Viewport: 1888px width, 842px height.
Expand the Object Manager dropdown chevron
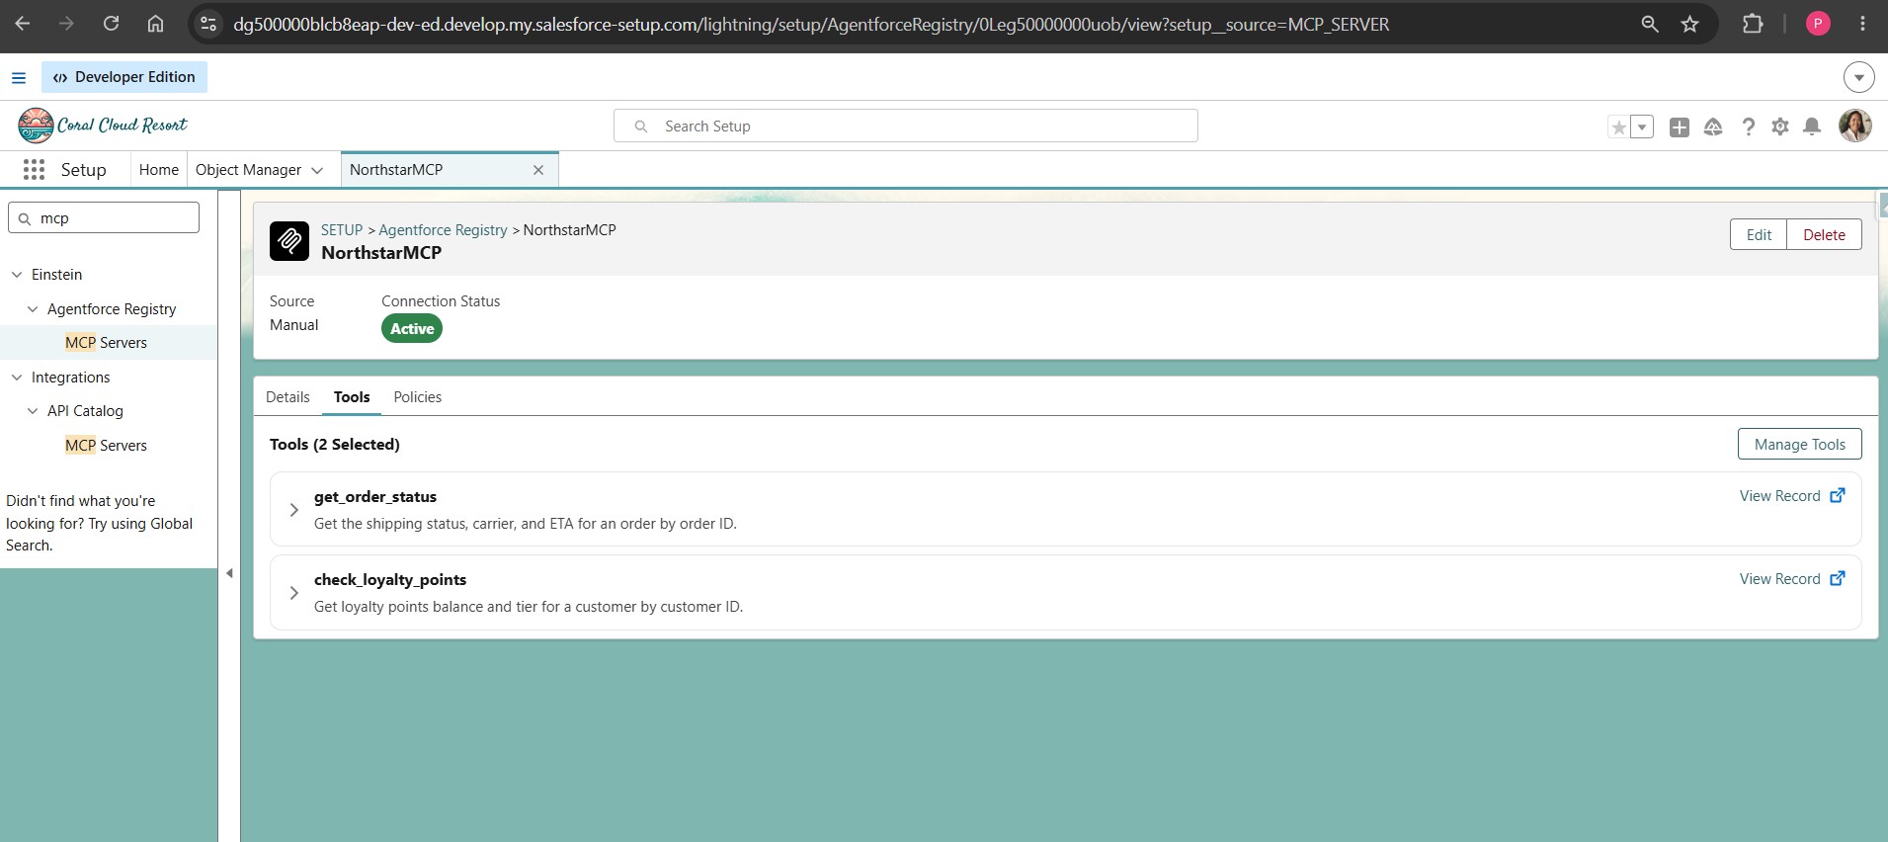point(317,170)
